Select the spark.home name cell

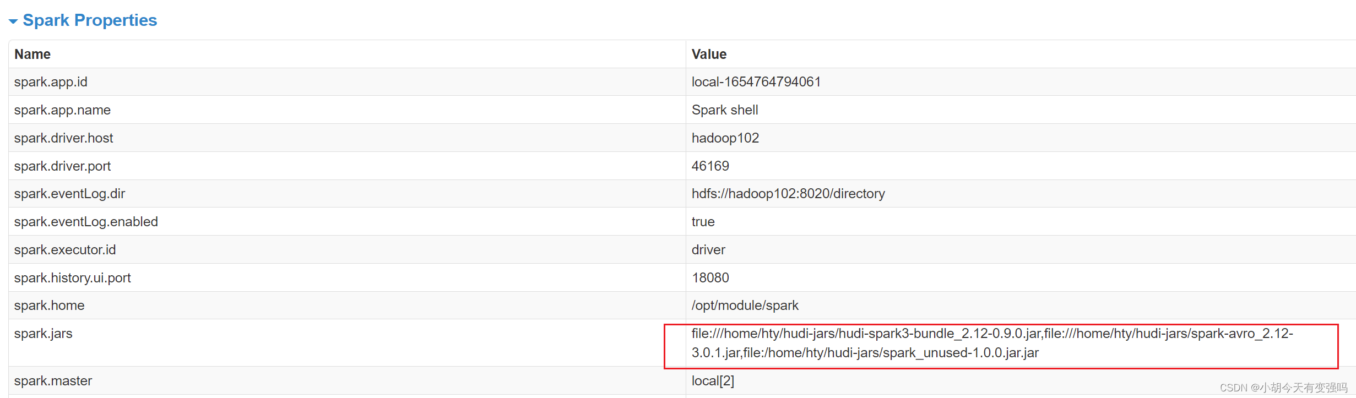point(347,306)
